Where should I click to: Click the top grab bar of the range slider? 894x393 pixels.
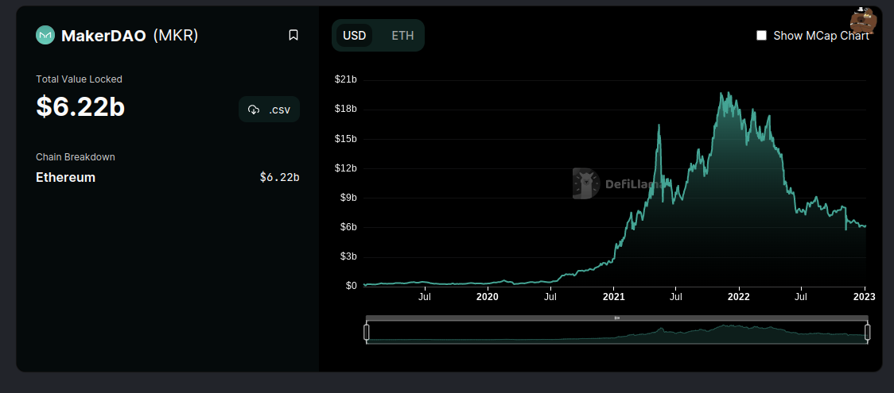click(617, 318)
